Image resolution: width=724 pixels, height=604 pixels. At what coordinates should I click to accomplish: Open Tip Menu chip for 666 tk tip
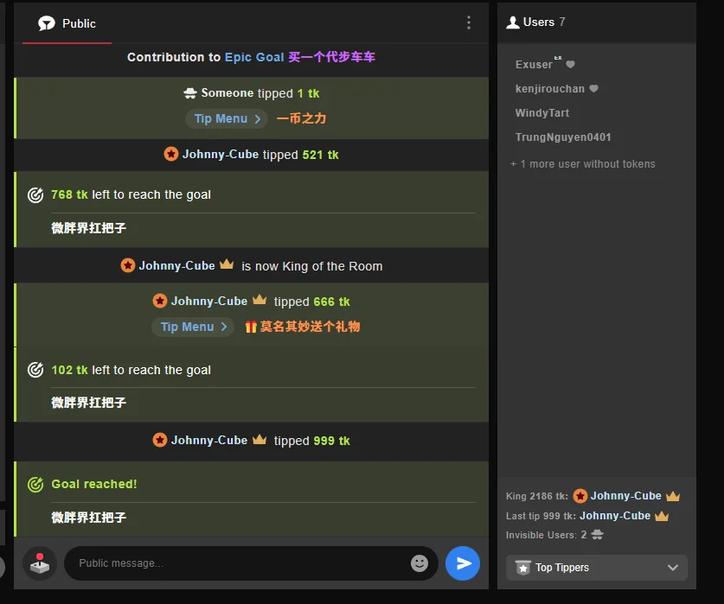(x=193, y=327)
